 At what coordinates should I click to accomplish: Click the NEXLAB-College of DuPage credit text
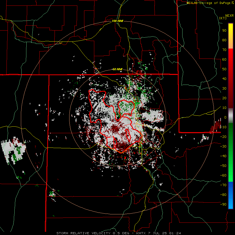coord(209,3)
